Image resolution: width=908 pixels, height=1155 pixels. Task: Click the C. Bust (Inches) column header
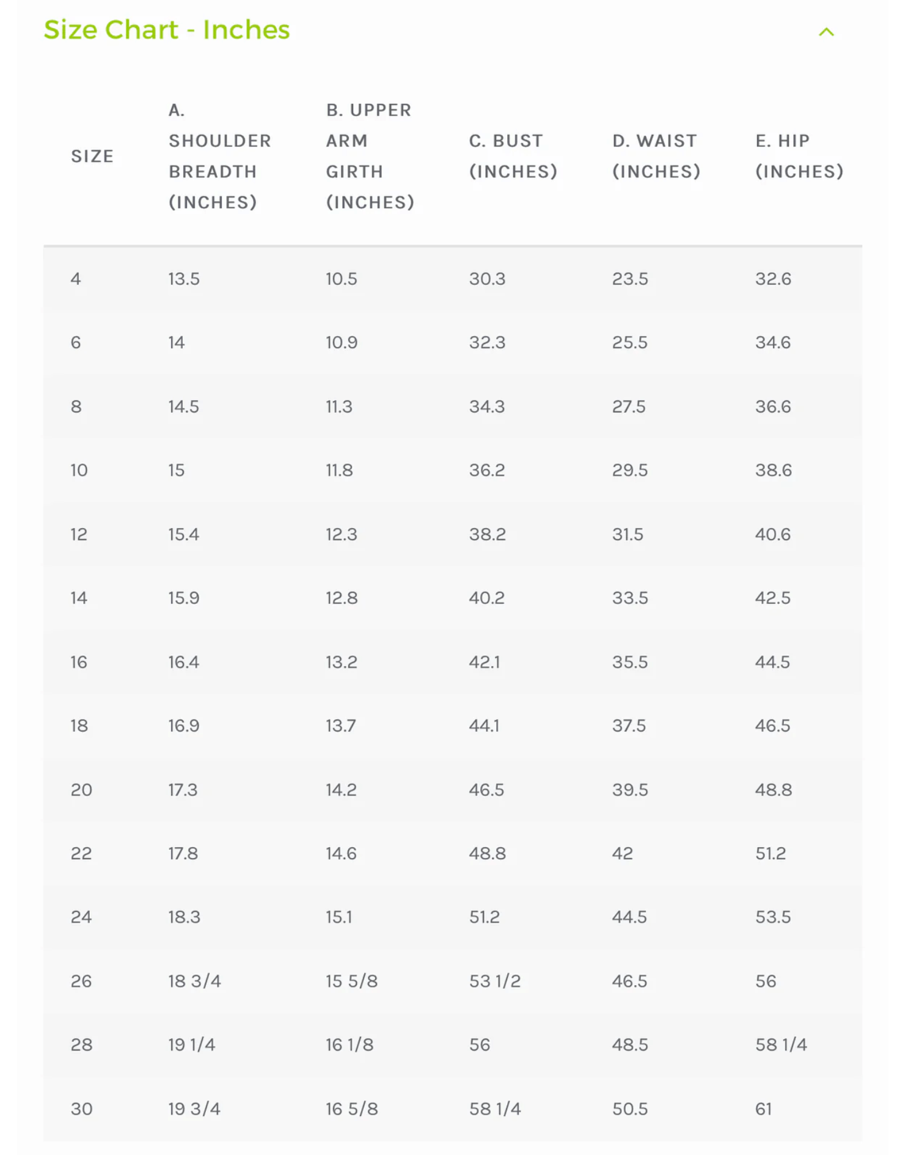[513, 156]
